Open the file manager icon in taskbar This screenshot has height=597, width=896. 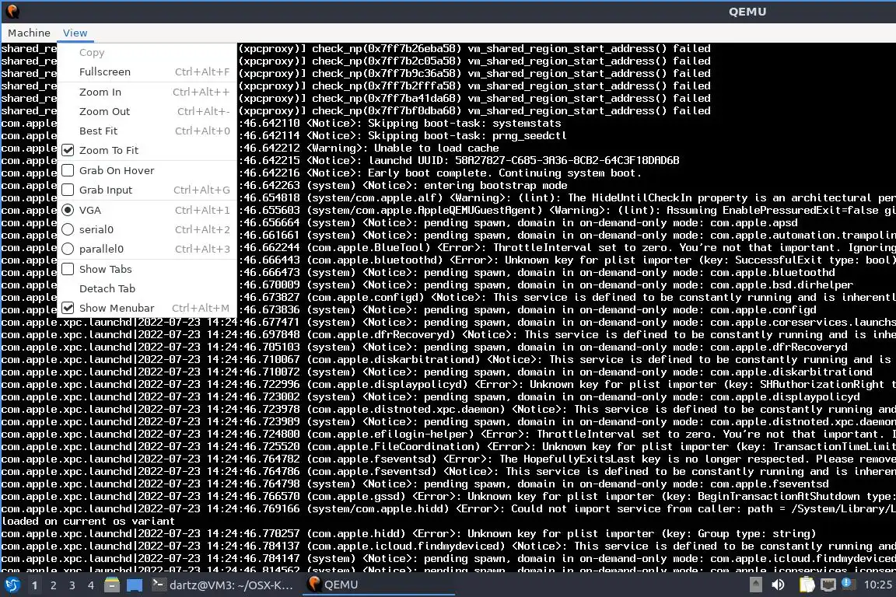pyautogui.click(x=112, y=585)
